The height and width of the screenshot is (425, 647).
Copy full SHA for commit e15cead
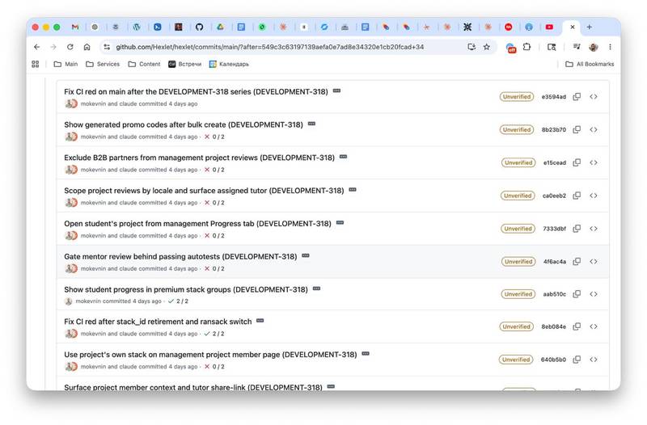pos(577,162)
